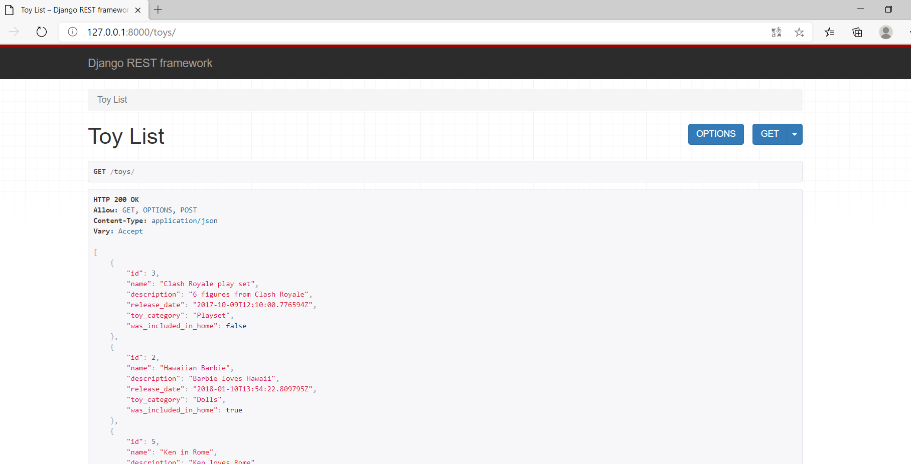Restore down the browser window
This screenshot has height=464, width=911.
coord(888,10)
